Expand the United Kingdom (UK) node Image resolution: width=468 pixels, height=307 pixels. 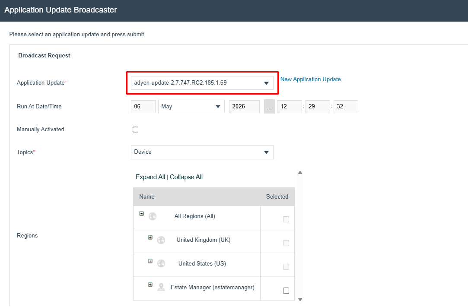[x=150, y=237]
